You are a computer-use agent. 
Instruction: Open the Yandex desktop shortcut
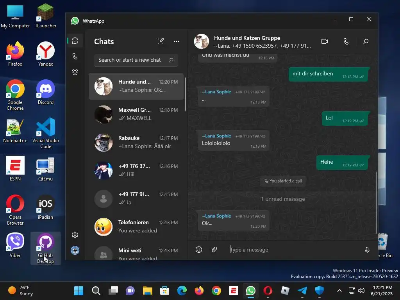46,54
